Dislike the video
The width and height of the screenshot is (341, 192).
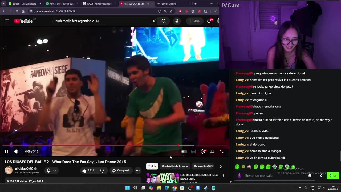[102, 171]
